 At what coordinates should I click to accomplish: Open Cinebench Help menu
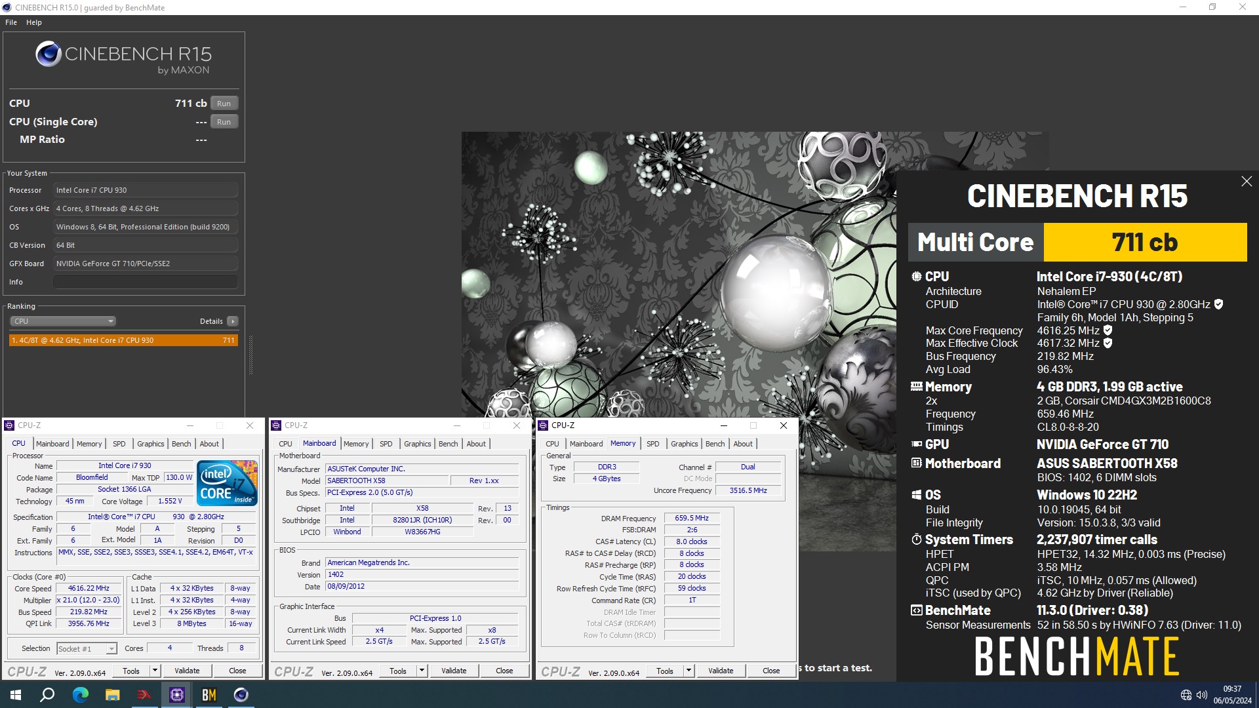point(34,22)
